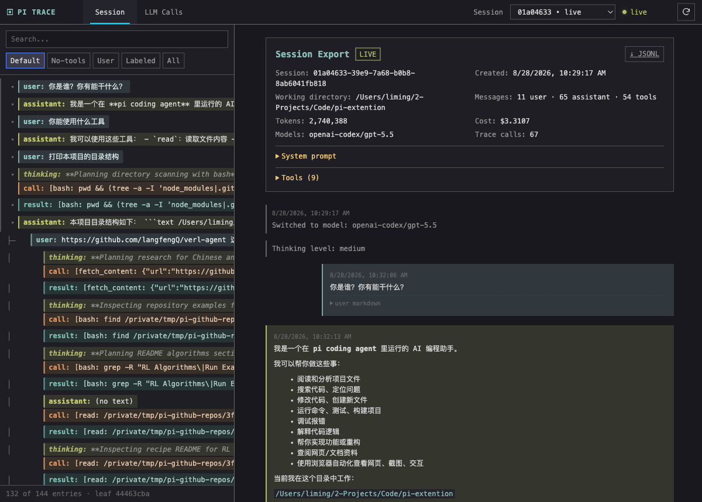Activate the Default filter
The image size is (702, 502).
point(25,60)
